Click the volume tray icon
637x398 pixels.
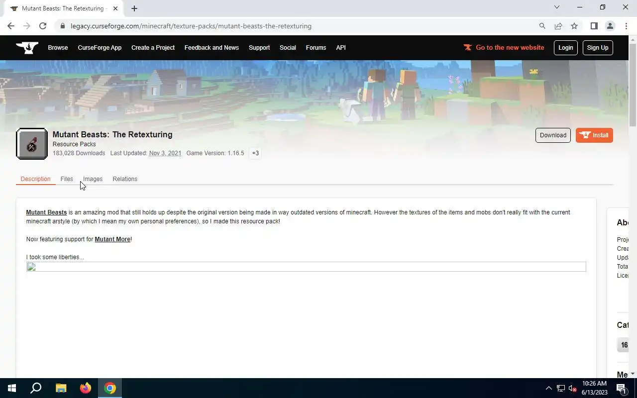573,388
